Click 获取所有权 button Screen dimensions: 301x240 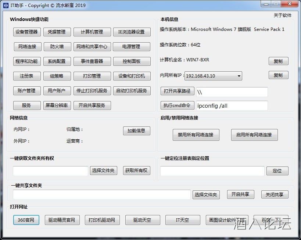pyautogui.click(x=136, y=171)
